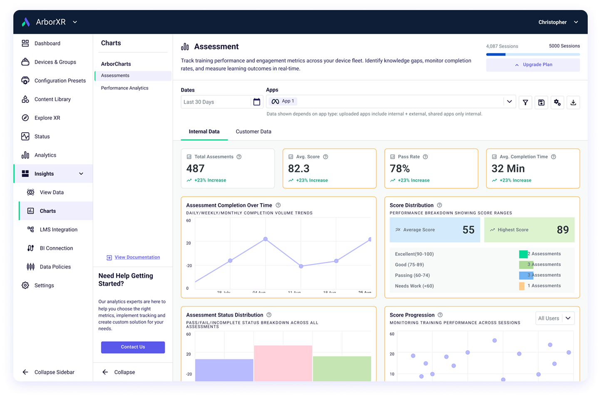Select Performance Analytics in ArborCharts

(x=124, y=88)
